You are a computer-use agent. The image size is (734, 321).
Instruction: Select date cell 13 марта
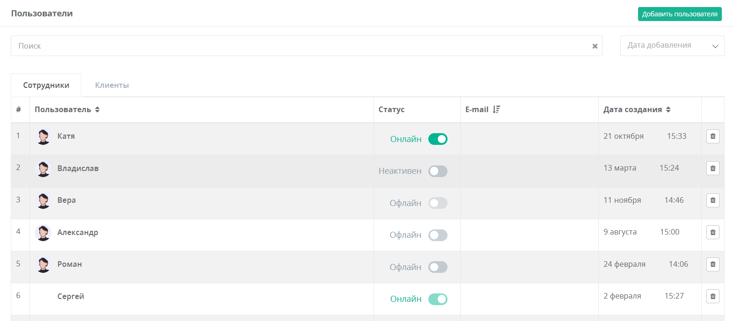(620, 168)
